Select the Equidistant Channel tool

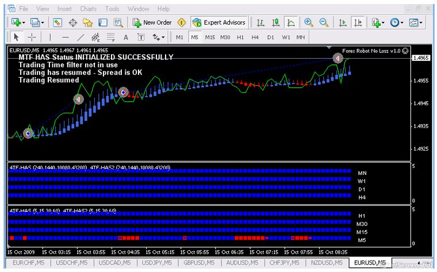click(95, 37)
